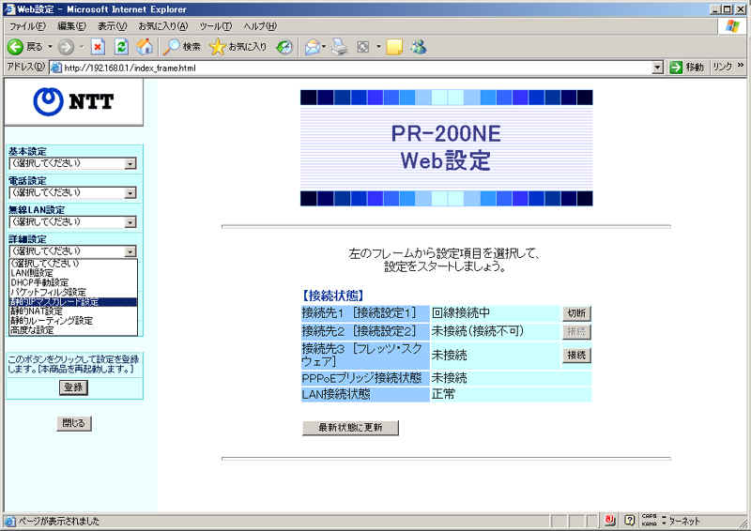Click the リンク toolbar label
The image size is (751, 531).
(722, 67)
